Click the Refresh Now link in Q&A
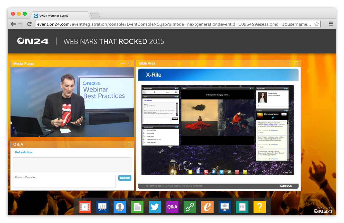The image size is (344, 223). click(24, 152)
